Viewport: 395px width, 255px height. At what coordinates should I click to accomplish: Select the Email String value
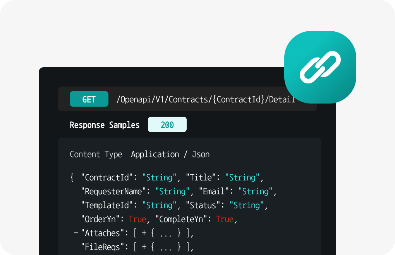(255, 192)
